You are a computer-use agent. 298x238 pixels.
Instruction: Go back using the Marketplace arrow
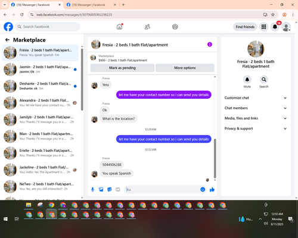coord(7,40)
